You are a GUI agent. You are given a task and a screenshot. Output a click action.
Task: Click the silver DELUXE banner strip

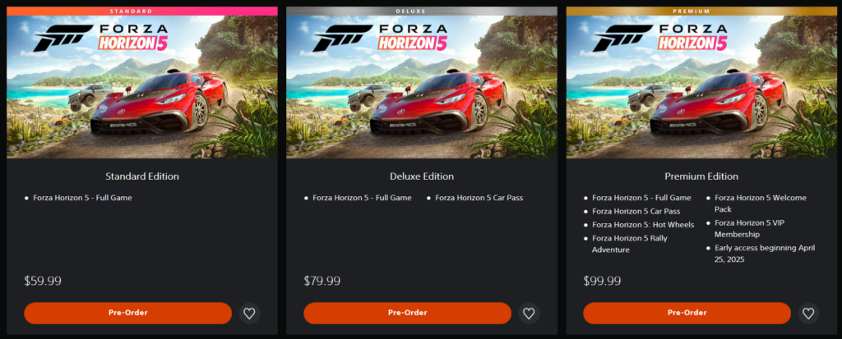tap(422, 11)
